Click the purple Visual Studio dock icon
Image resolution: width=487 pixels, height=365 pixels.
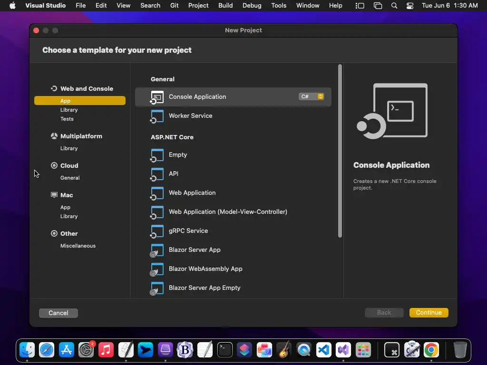tap(343, 350)
